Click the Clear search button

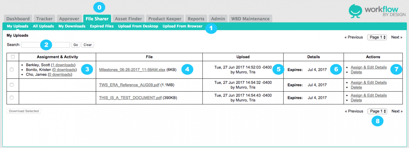pos(88,45)
